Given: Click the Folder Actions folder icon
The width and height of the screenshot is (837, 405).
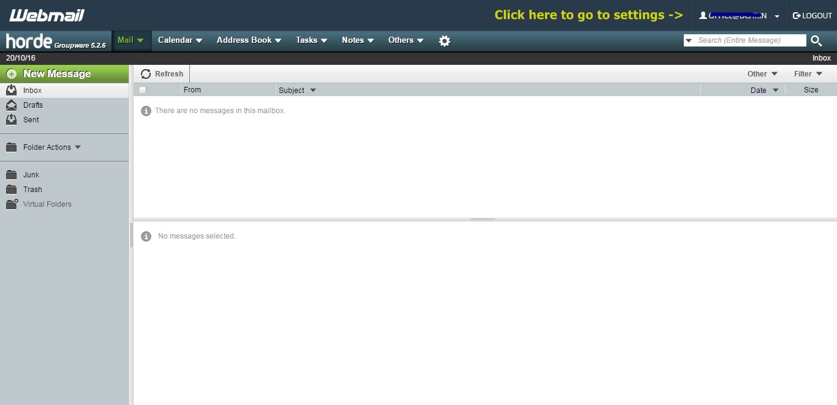Looking at the screenshot, I should (12, 147).
